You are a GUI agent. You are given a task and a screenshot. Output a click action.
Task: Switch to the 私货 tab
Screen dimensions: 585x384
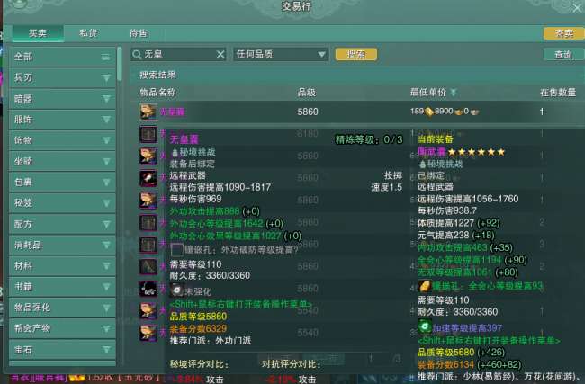click(x=88, y=33)
